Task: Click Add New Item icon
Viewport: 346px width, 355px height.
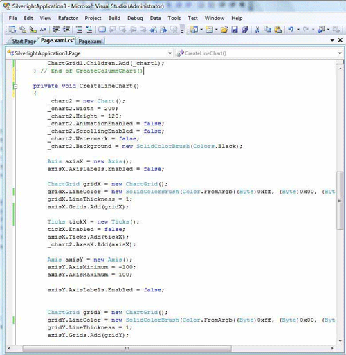Action: point(209,29)
